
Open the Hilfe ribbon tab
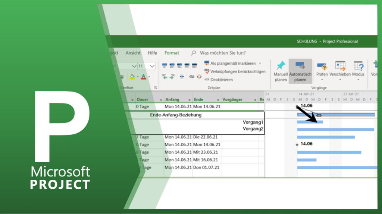point(153,53)
